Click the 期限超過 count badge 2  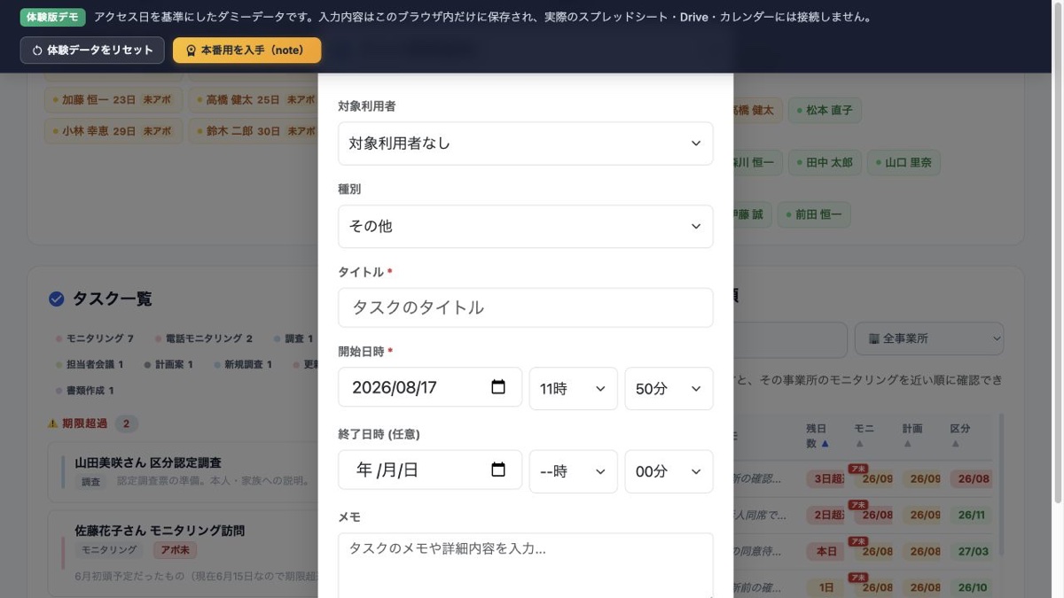coord(126,423)
